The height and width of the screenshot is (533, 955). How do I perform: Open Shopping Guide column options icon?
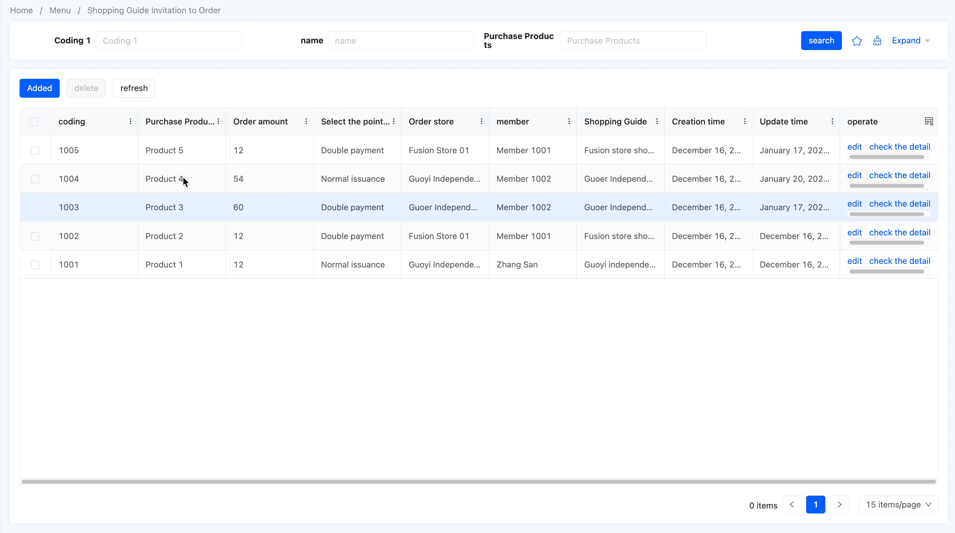(657, 121)
